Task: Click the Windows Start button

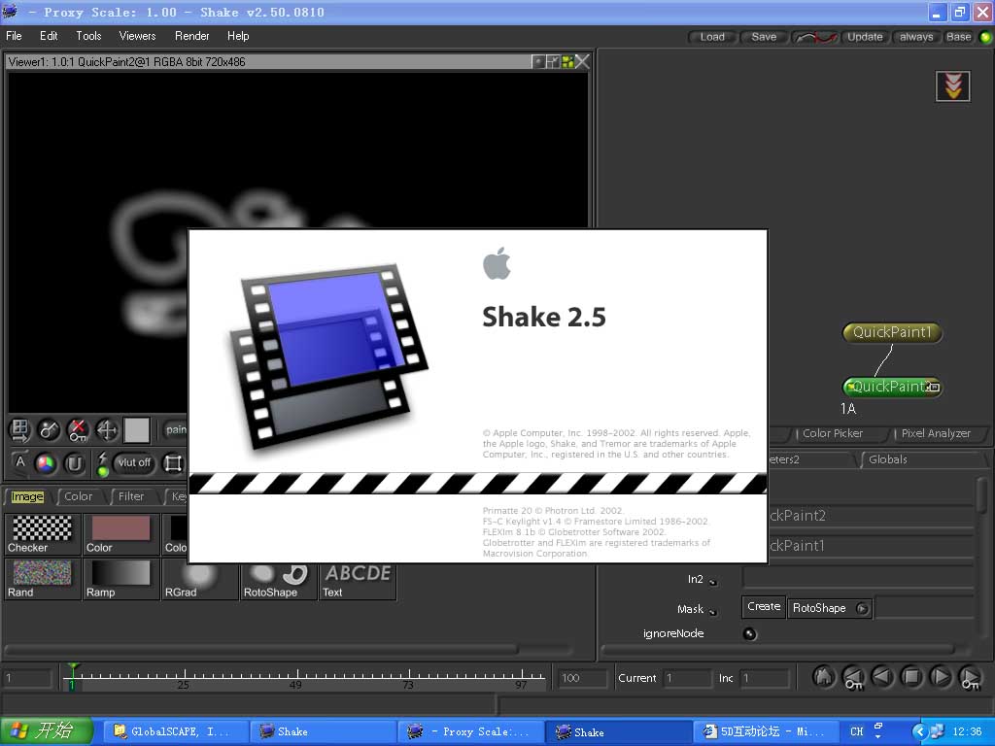Action: coord(47,731)
